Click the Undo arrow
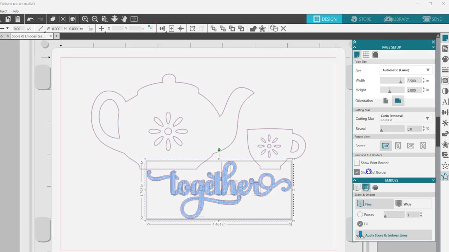This screenshot has width=449, height=252. (x=30, y=19)
